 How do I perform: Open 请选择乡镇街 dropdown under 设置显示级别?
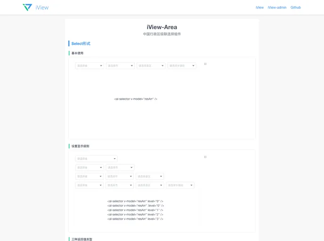180,185
